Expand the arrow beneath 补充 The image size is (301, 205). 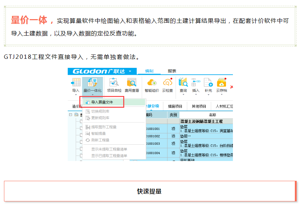pos(208,95)
